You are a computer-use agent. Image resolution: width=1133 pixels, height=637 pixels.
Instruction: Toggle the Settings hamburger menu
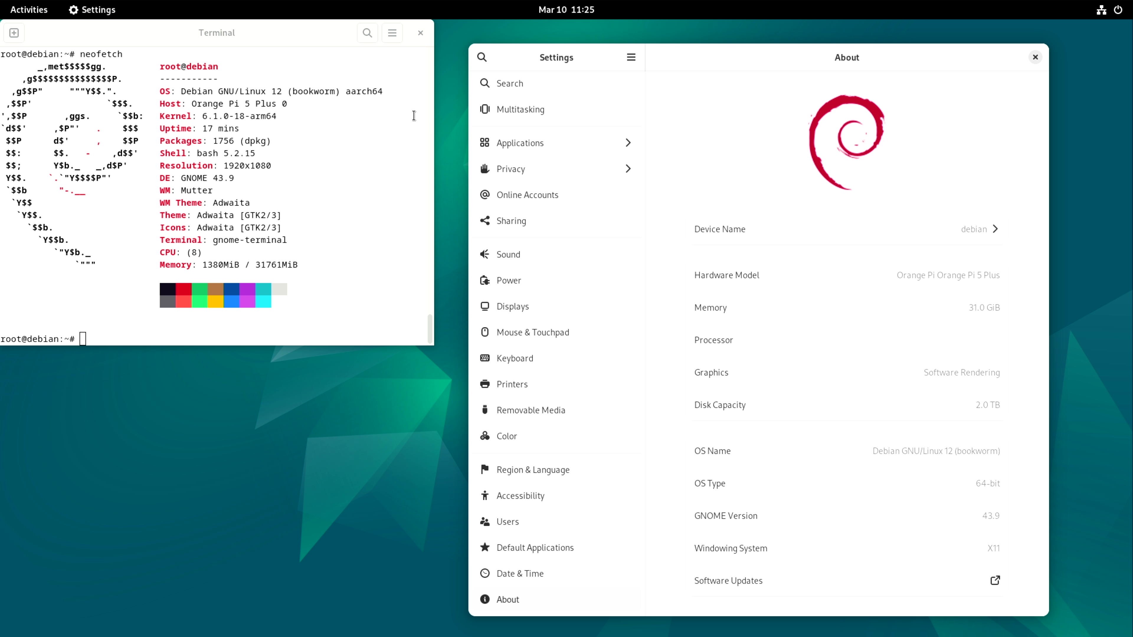pyautogui.click(x=631, y=57)
